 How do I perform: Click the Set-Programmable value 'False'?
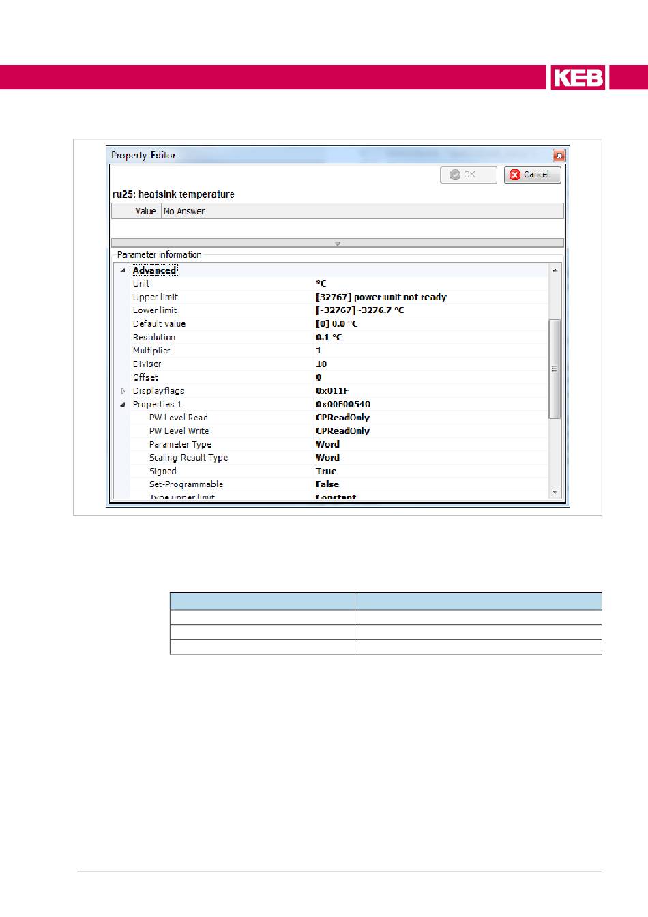[327, 484]
